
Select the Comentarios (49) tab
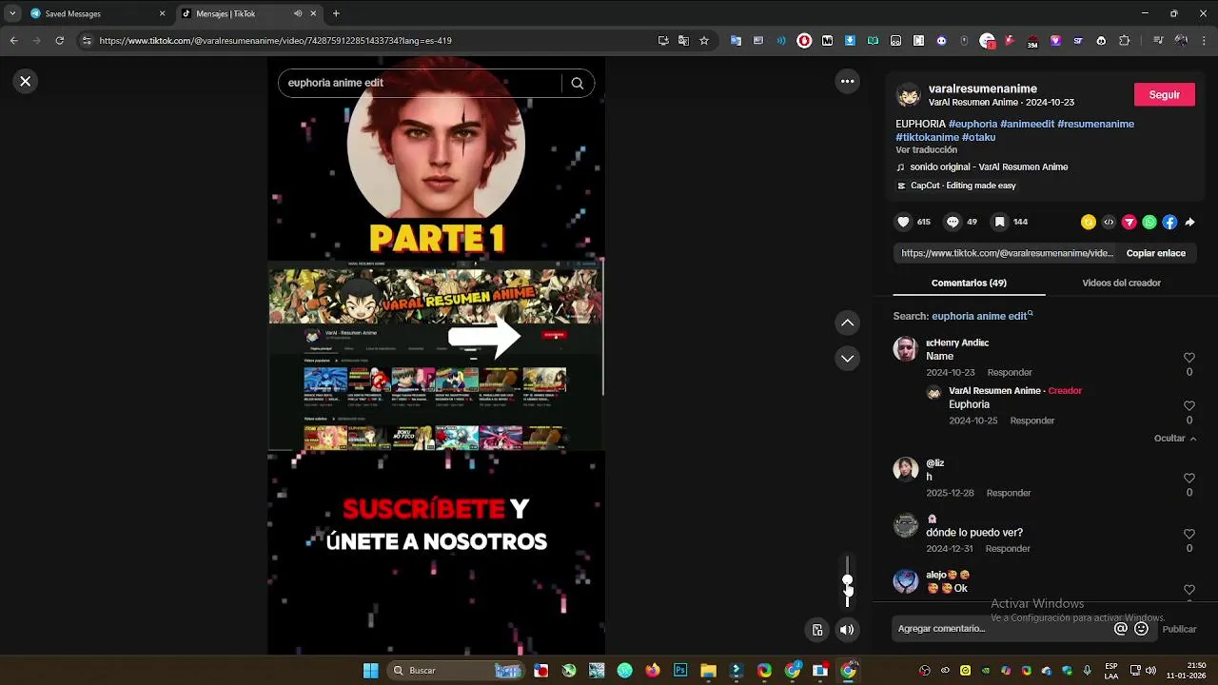pyautogui.click(x=969, y=283)
